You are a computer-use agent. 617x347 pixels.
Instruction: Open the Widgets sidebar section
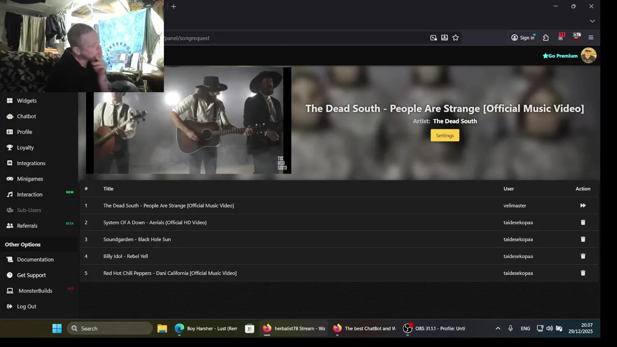(27, 101)
